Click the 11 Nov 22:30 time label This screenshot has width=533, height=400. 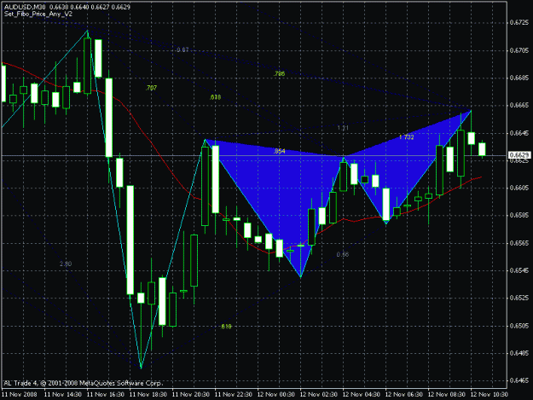(x=234, y=394)
